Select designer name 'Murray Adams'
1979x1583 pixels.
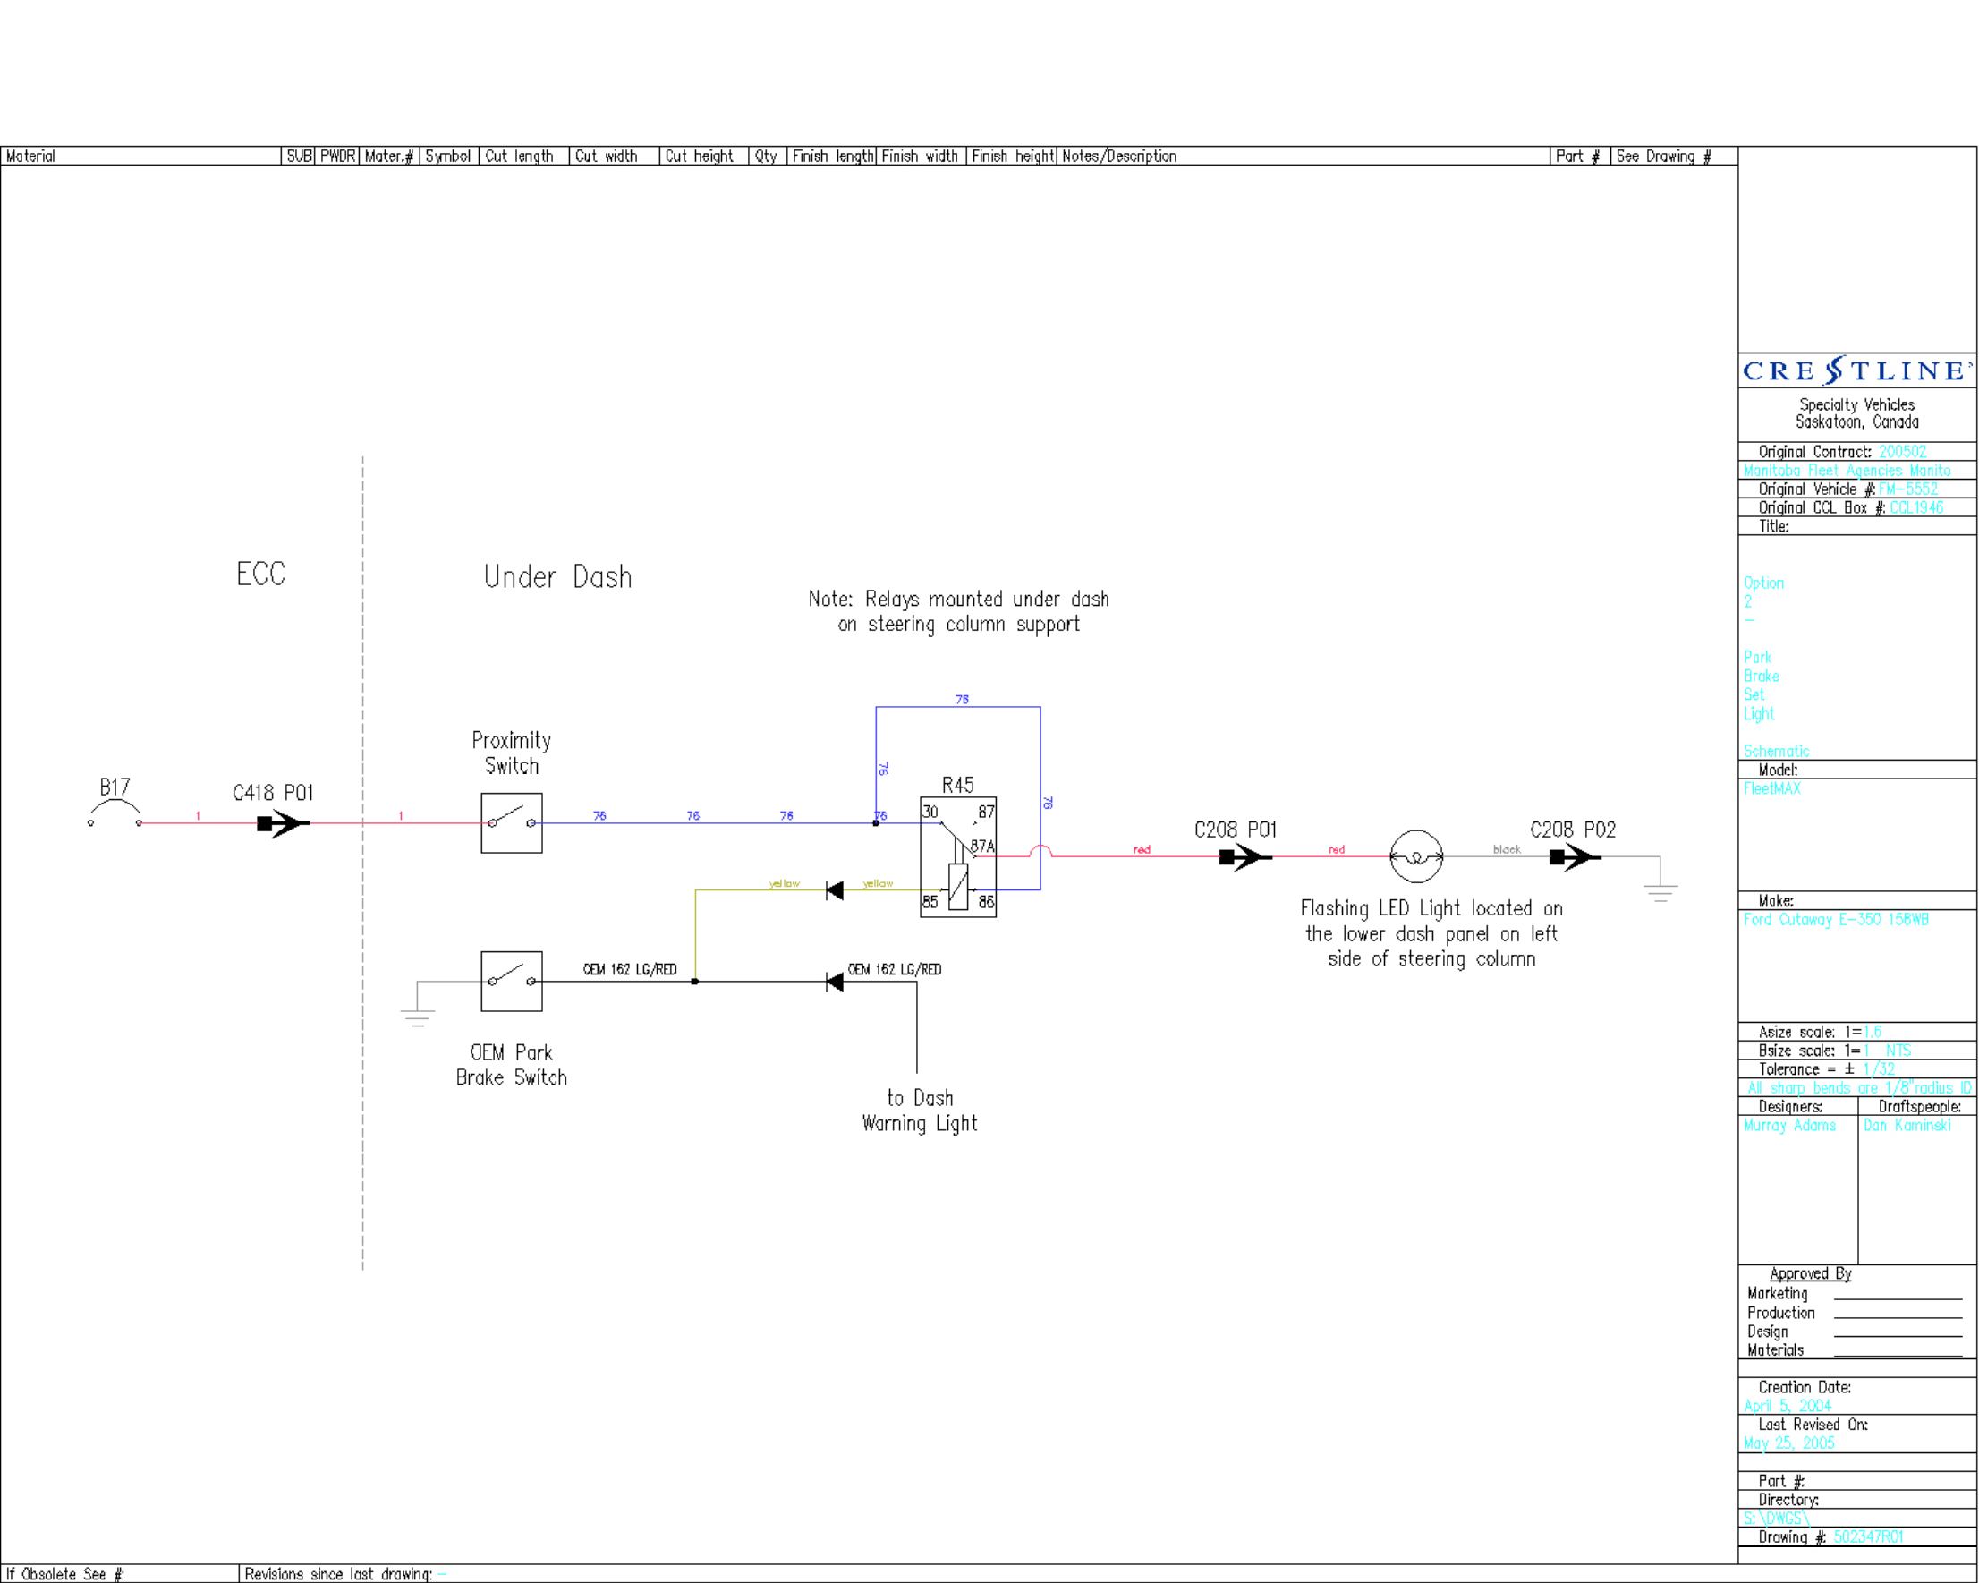click(x=1790, y=1126)
